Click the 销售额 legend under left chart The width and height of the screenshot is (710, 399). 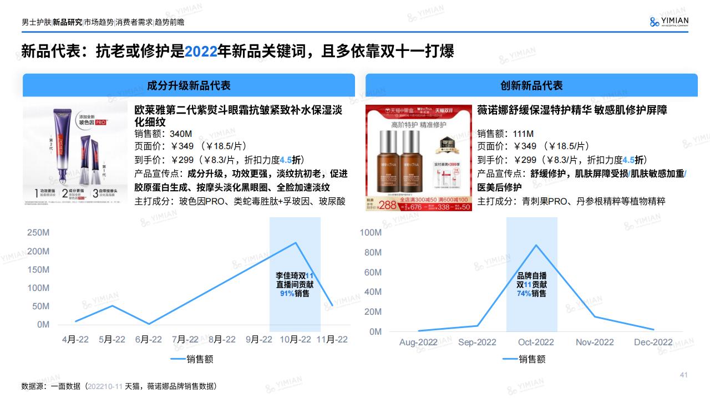pyautogui.click(x=191, y=359)
